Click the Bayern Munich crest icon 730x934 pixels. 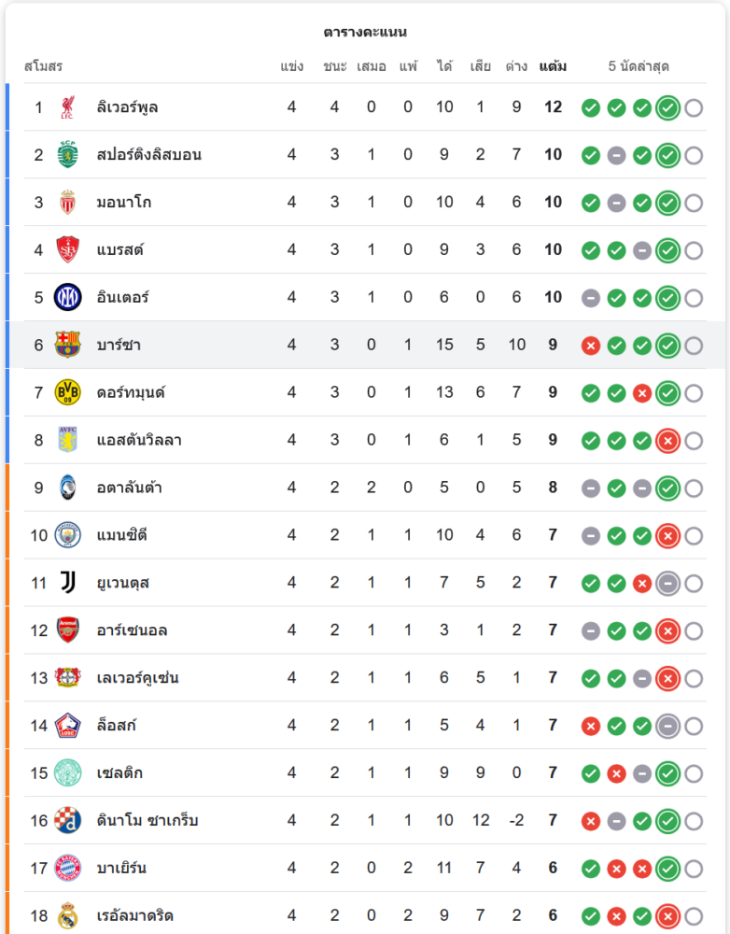click(67, 869)
